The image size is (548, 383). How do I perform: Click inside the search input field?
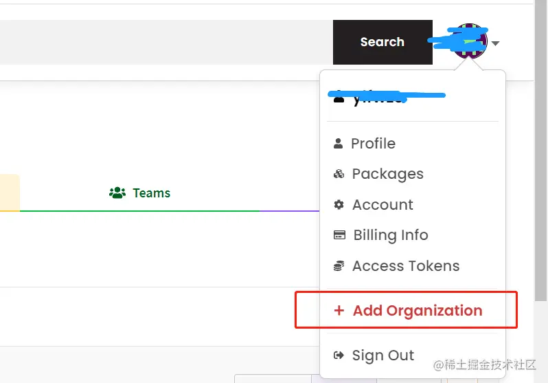(x=165, y=42)
